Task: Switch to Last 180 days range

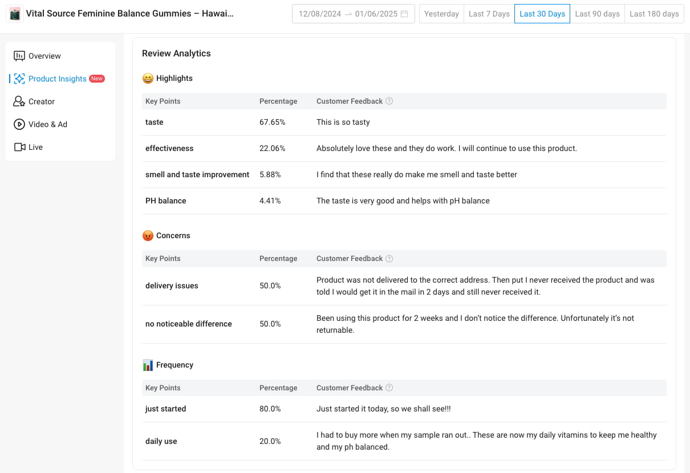Action: [x=654, y=14]
